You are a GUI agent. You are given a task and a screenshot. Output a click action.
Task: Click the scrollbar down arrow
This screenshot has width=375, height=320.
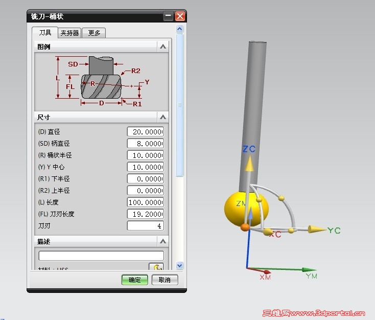(180, 265)
